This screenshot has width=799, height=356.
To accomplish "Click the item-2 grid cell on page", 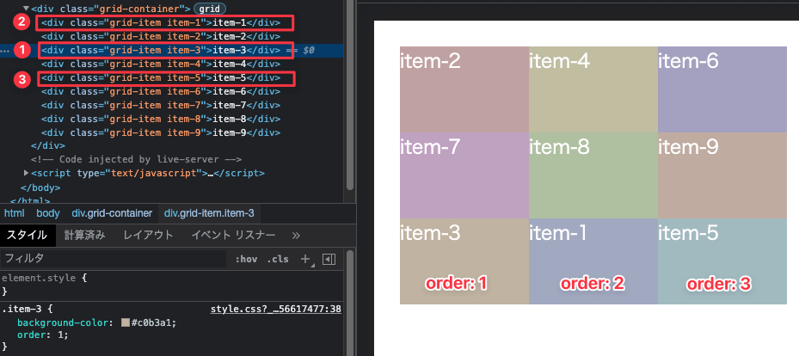I will coord(464,89).
